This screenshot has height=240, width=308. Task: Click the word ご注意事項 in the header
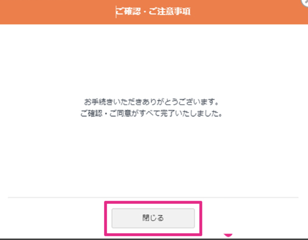[170, 11]
